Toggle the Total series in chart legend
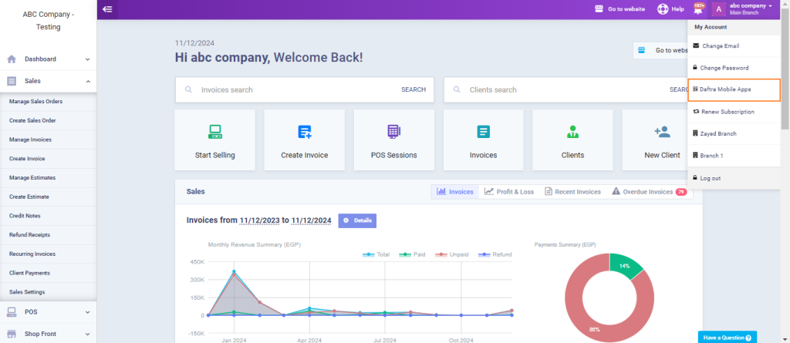 coord(376,254)
